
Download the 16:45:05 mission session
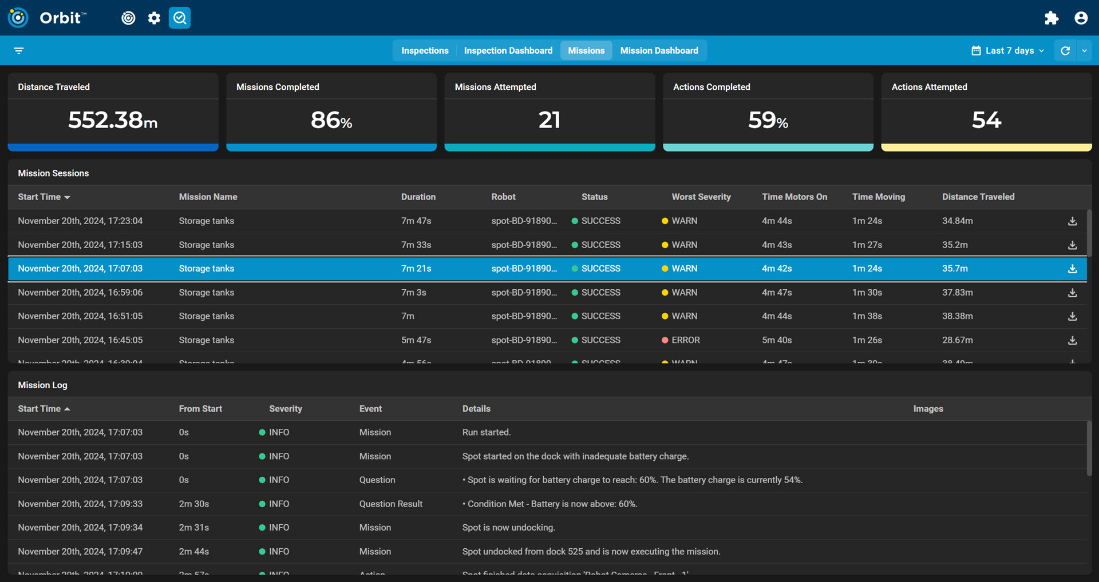coord(1073,340)
